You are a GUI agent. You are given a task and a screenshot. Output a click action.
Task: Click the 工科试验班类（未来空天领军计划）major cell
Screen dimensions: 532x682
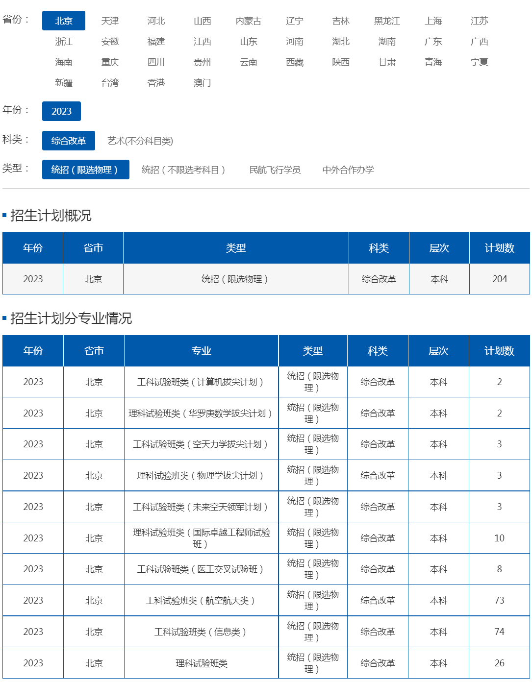(201, 507)
